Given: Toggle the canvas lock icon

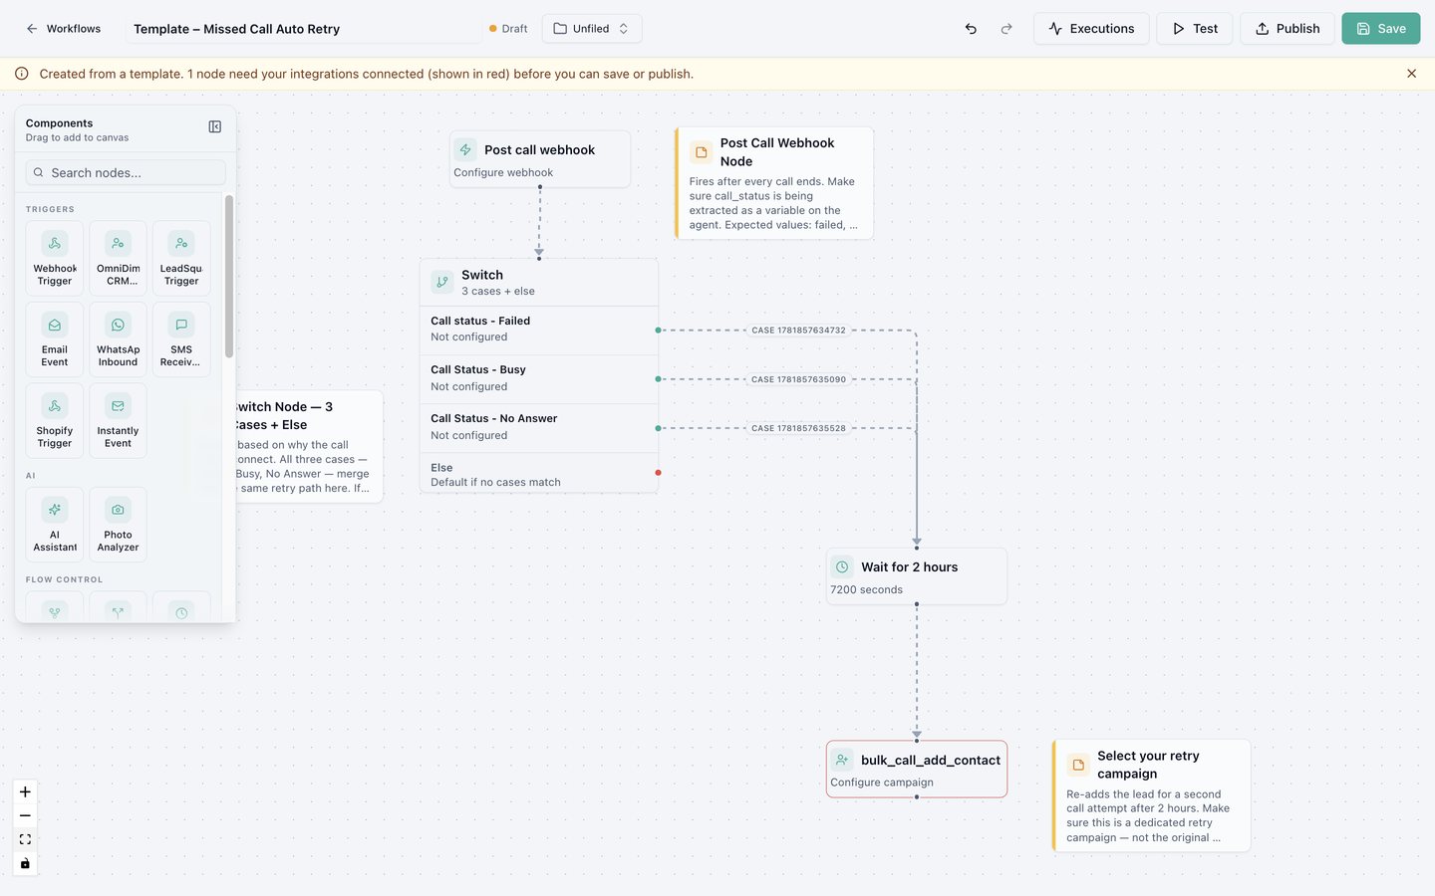Looking at the screenshot, I should [x=25, y=864].
